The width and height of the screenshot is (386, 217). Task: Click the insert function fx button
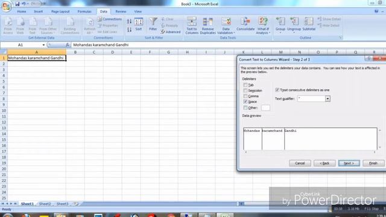[67, 45]
